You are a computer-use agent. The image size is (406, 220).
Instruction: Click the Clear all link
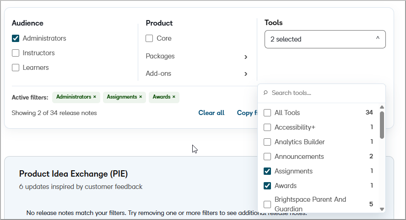coord(211,113)
